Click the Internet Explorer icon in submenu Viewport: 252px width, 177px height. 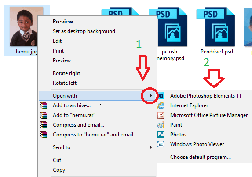point(161,105)
